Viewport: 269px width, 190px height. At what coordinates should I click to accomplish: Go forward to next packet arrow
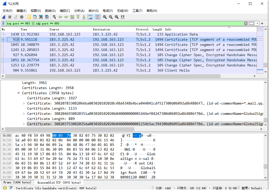coord(66,17)
